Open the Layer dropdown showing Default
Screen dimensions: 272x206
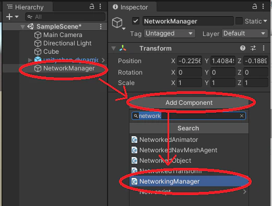point(245,33)
